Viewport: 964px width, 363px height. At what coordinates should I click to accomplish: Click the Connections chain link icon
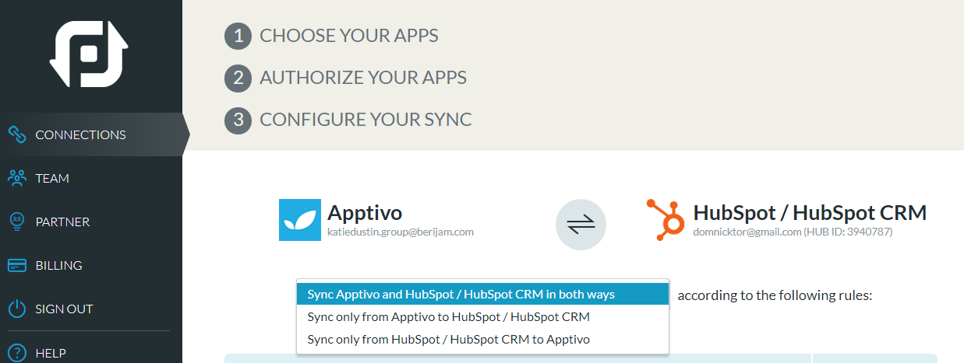(x=17, y=134)
